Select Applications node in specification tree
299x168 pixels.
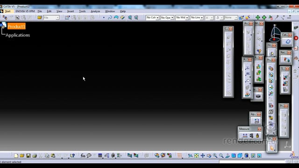18,35
